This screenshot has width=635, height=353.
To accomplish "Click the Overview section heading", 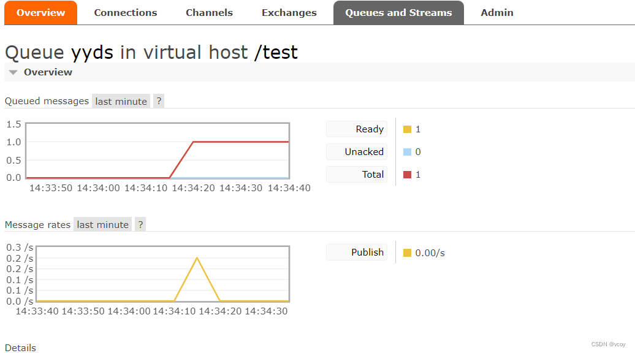I will (48, 72).
